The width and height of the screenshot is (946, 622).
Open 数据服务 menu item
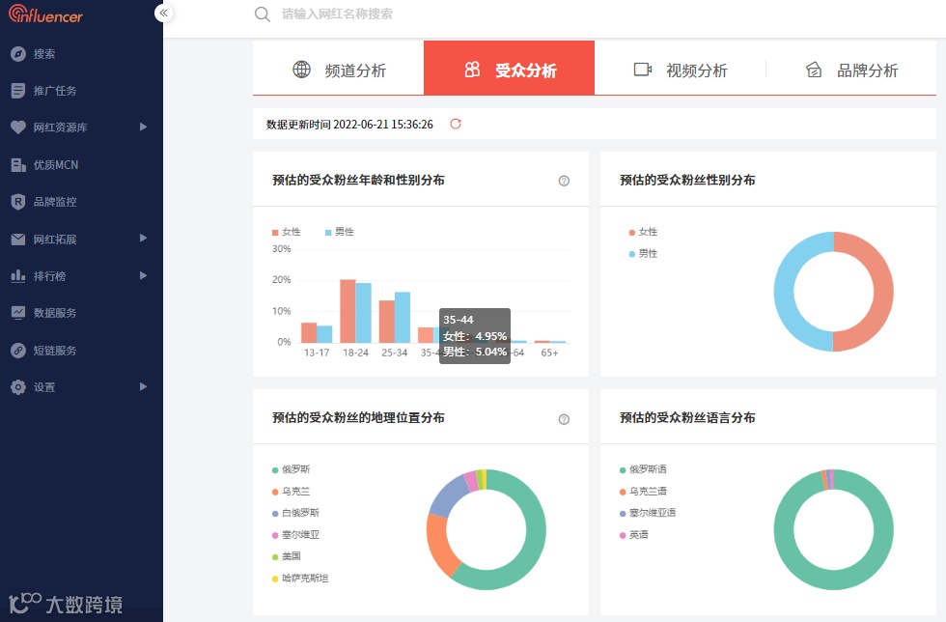click(x=55, y=313)
